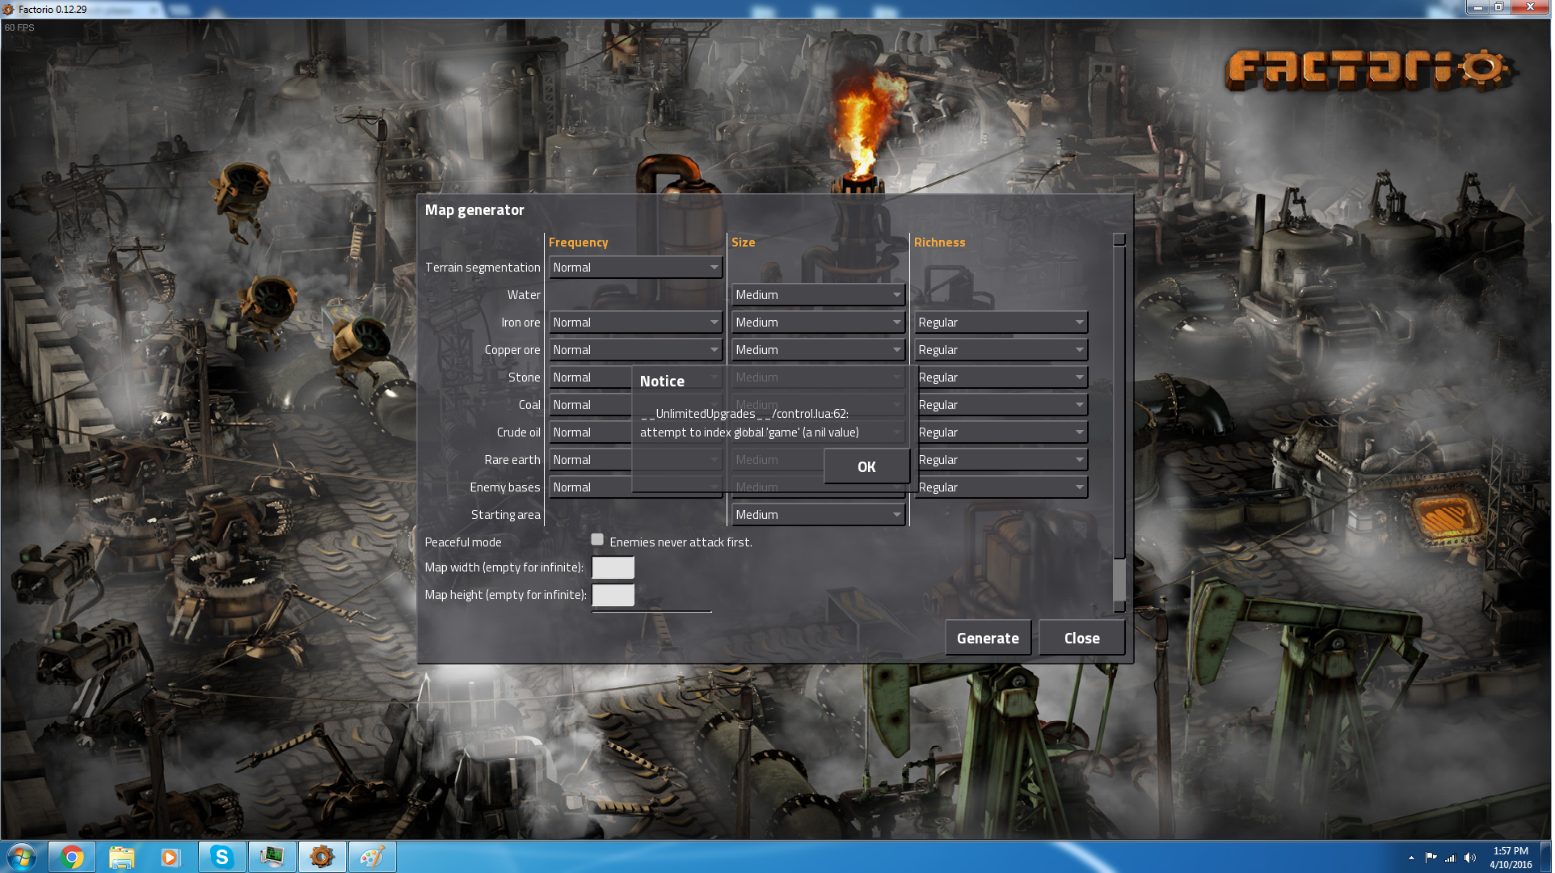The width and height of the screenshot is (1555, 873).
Task: Open Copper ore size dropdown
Action: 819,350
